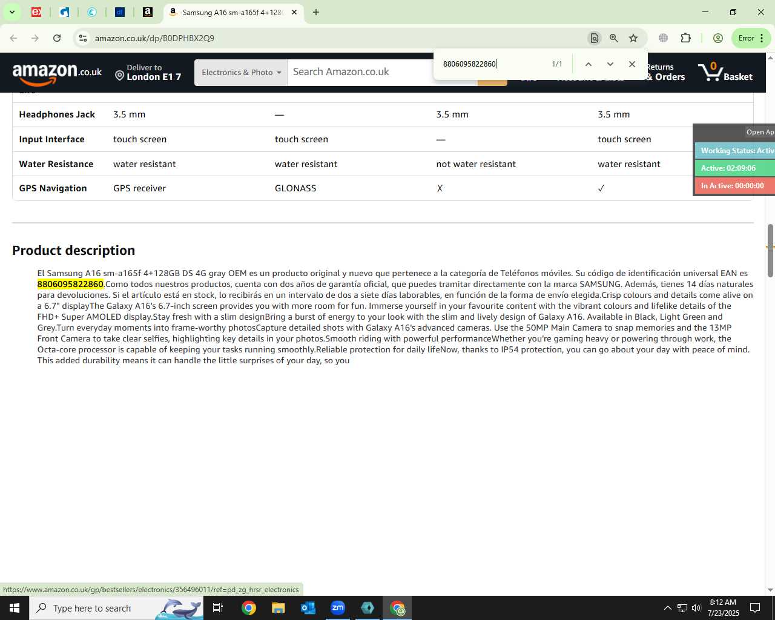The width and height of the screenshot is (775, 620).
Task: Click the Working Status: Active indicator
Action: point(735,151)
